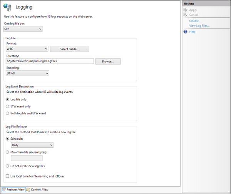
Task: Click the Logging page title
Action: point(24,7)
